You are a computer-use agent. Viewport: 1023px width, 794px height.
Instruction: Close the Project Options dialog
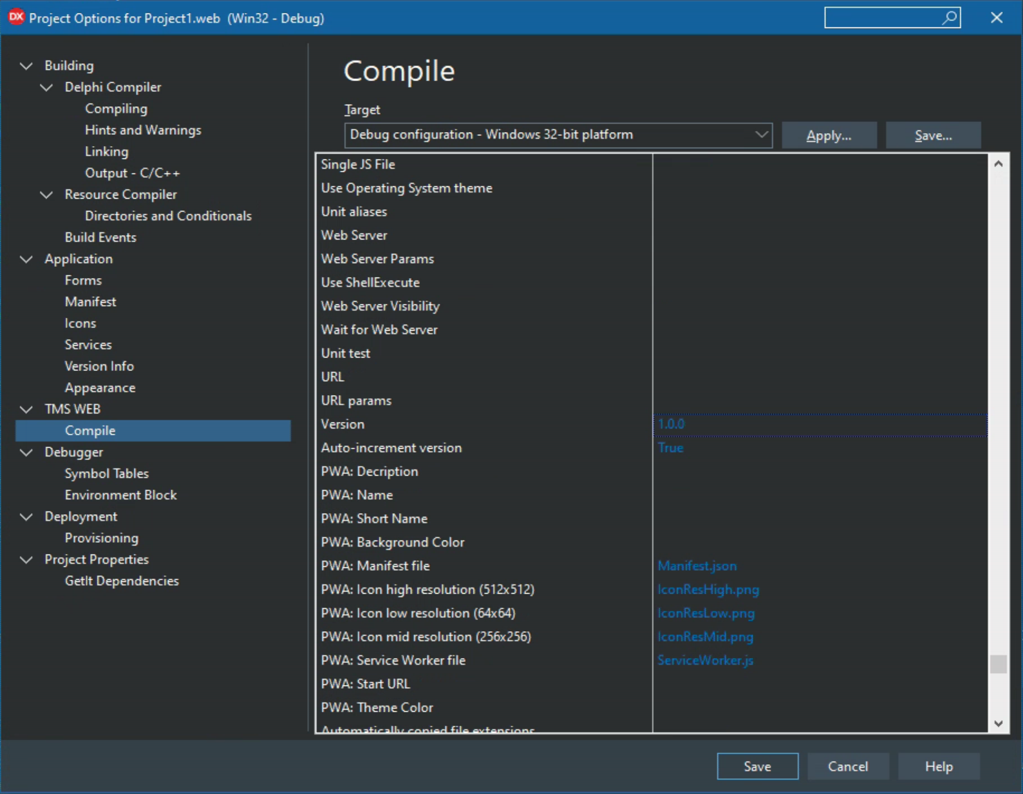[x=996, y=18]
